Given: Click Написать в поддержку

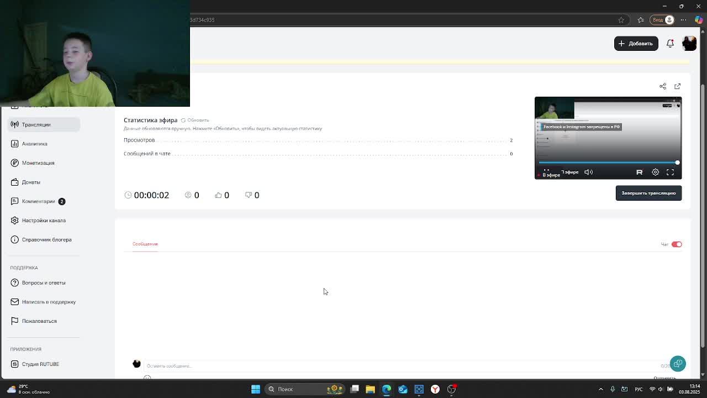Looking at the screenshot, I should click(x=44, y=302).
